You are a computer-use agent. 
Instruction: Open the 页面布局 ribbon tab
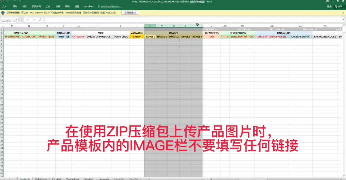(x=36, y=6)
